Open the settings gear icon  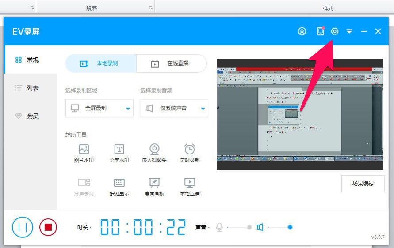334,31
